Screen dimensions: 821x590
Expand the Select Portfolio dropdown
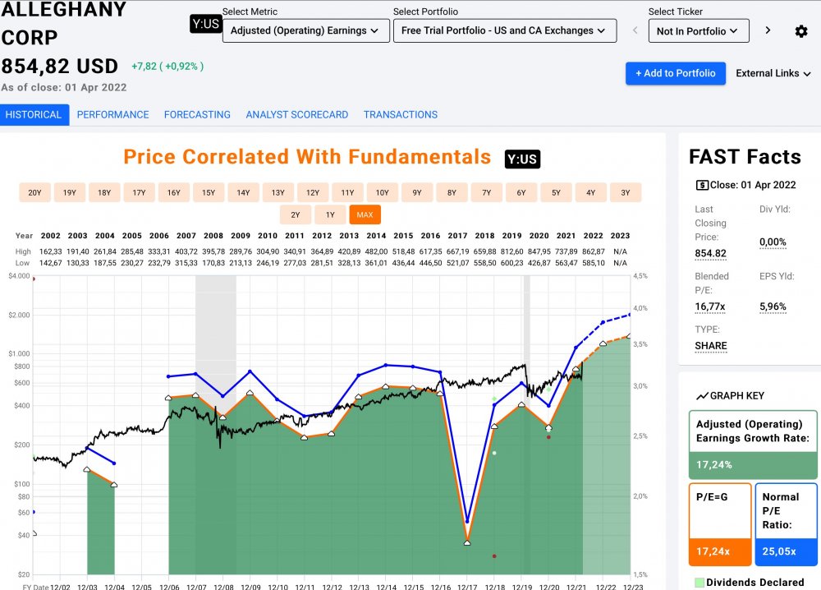point(505,30)
